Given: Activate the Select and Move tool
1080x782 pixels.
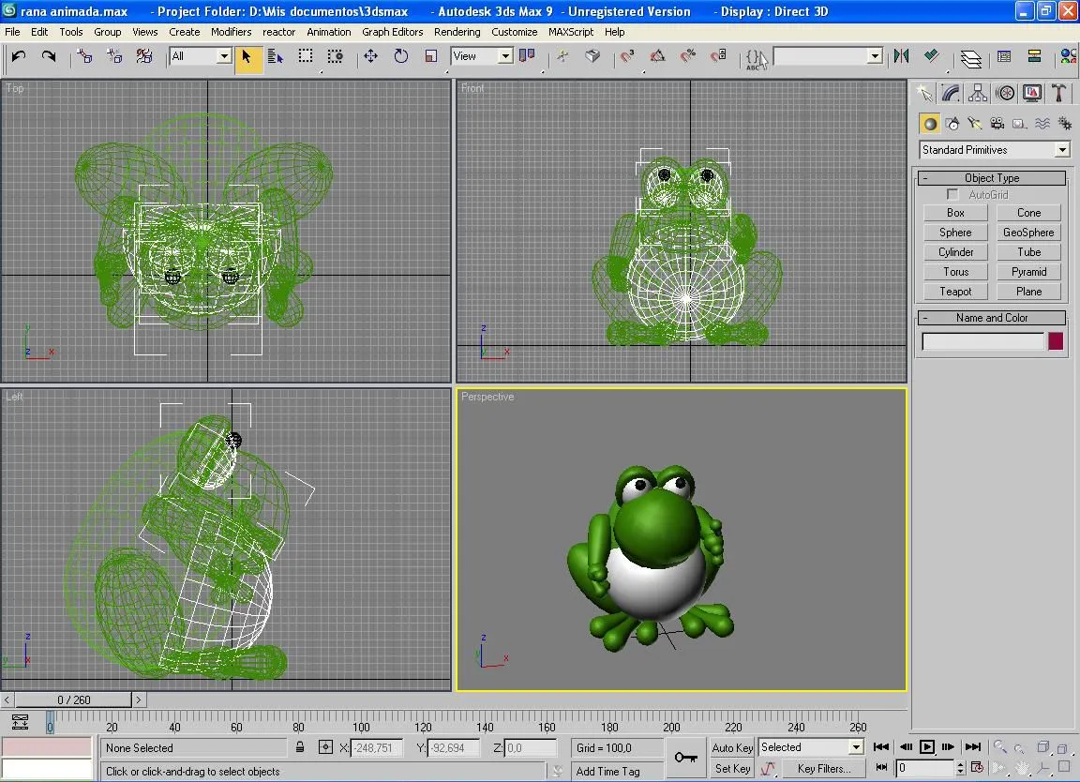Looking at the screenshot, I should [369, 57].
